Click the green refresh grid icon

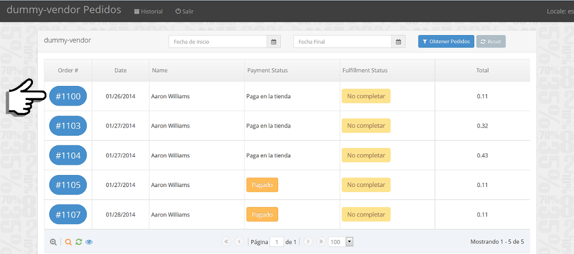78,242
